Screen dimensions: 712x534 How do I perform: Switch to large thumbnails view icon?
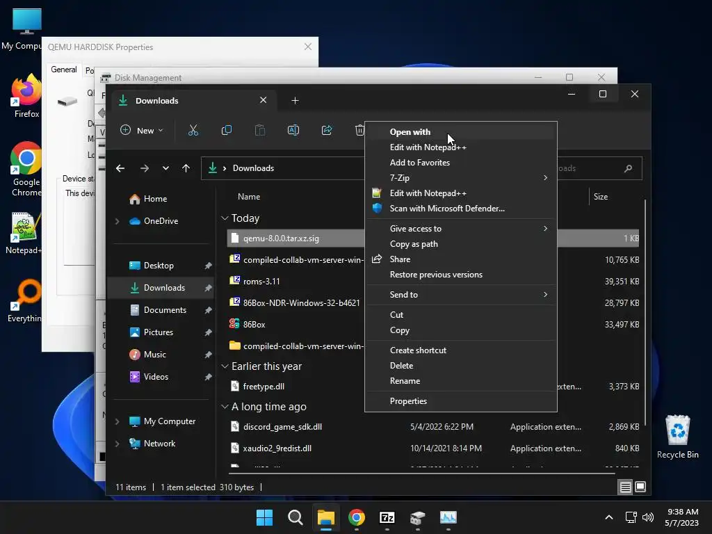click(x=640, y=487)
